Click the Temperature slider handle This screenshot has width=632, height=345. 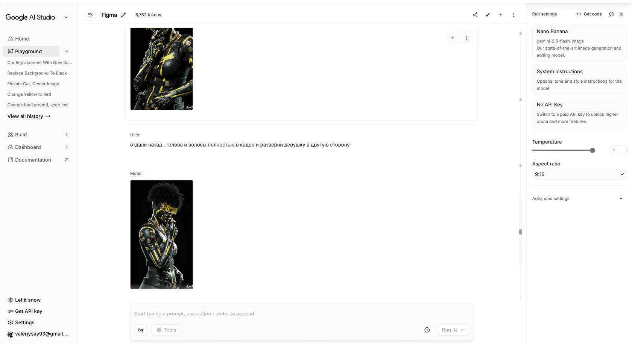pyautogui.click(x=592, y=151)
